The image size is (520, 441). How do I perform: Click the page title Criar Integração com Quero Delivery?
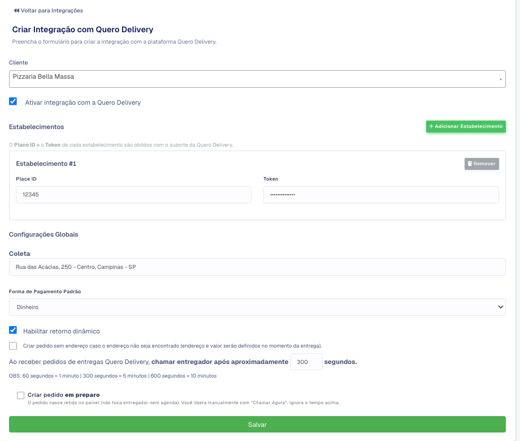pos(83,29)
